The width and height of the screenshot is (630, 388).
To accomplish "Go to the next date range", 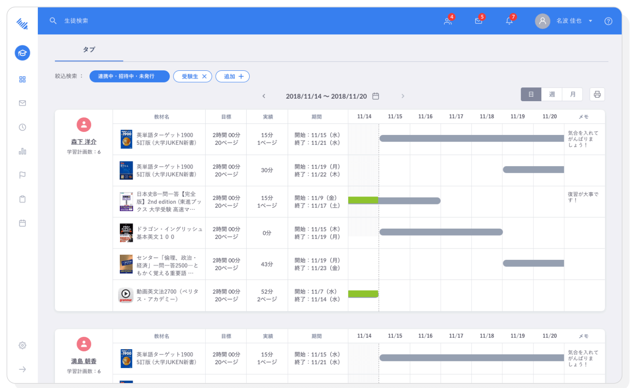I will (x=402, y=96).
